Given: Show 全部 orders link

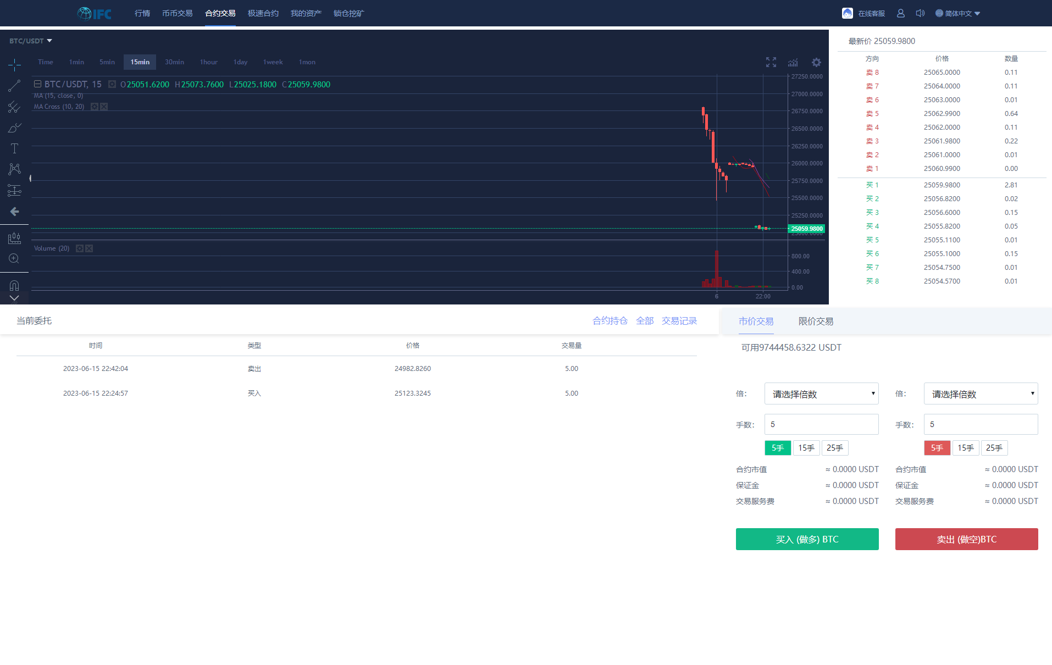Looking at the screenshot, I should [645, 321].
